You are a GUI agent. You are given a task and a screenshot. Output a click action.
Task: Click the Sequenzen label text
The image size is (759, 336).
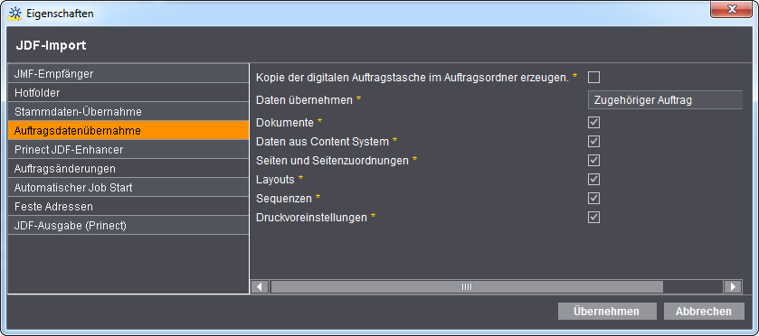tap(284, 198)
